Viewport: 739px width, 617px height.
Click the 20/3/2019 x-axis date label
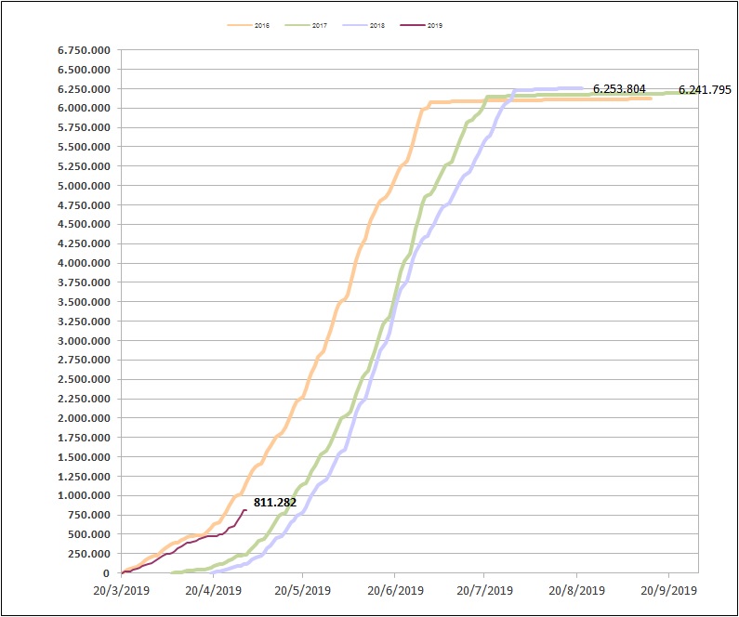pos(122,590)
